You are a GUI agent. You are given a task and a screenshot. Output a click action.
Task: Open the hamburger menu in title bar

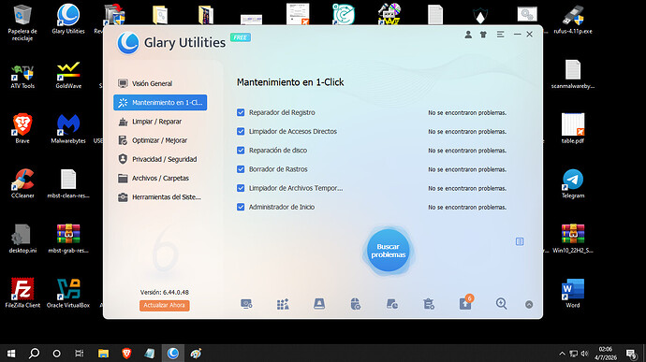500,35
